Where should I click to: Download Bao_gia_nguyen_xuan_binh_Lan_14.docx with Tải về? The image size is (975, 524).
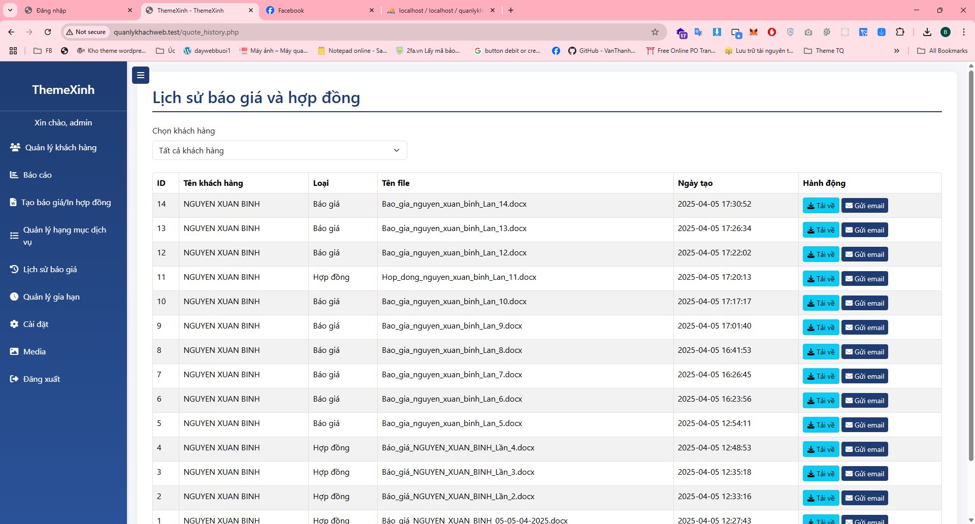click(821, 206)
